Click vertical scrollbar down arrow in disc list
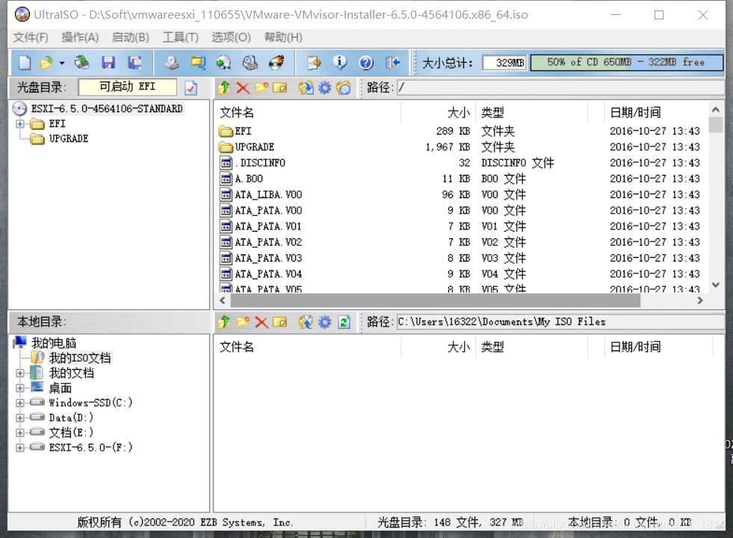This screenshot has width=733, height=538. coord(715,285)
